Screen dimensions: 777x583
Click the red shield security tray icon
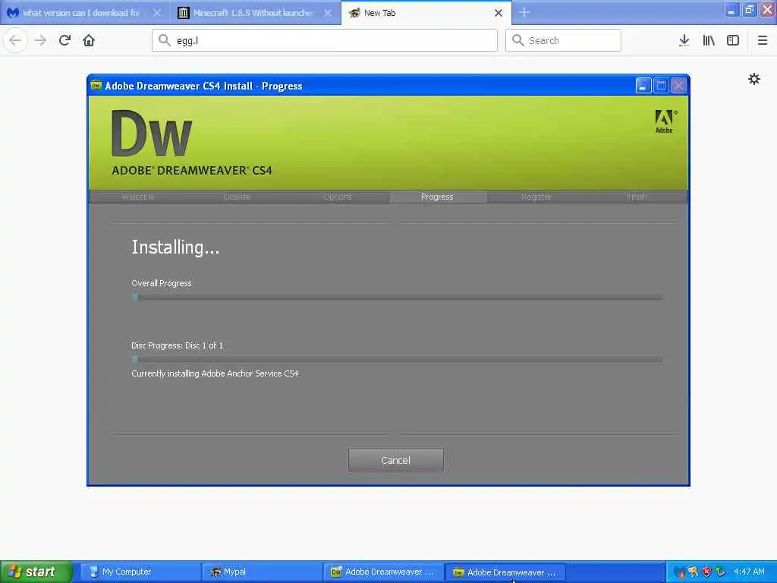[706, 572]
